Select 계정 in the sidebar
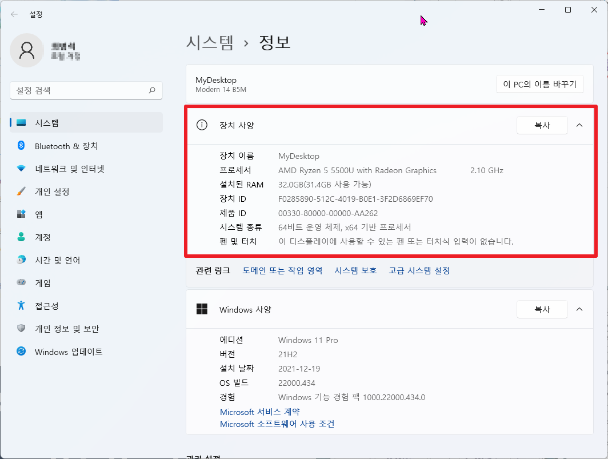This screenshot has height=459, width=608. (x=43, y=237)
